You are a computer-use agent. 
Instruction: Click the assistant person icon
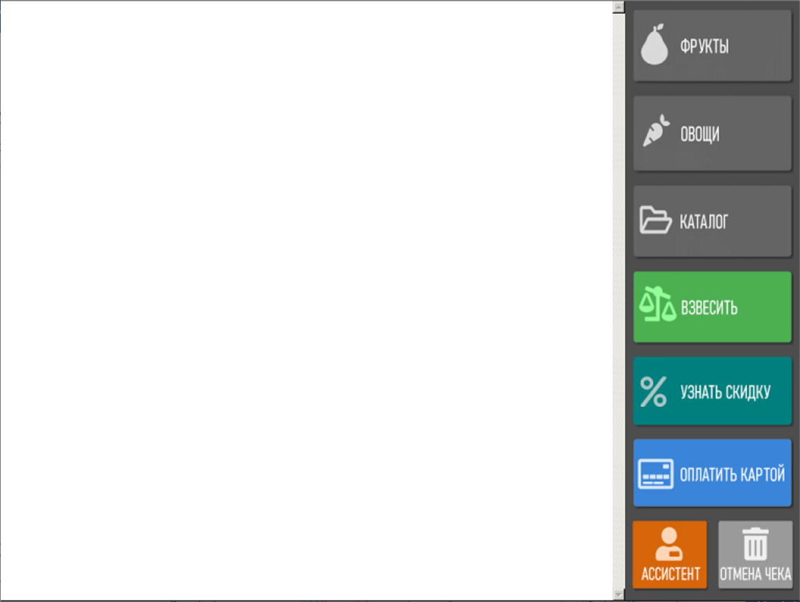click(669, 544)
